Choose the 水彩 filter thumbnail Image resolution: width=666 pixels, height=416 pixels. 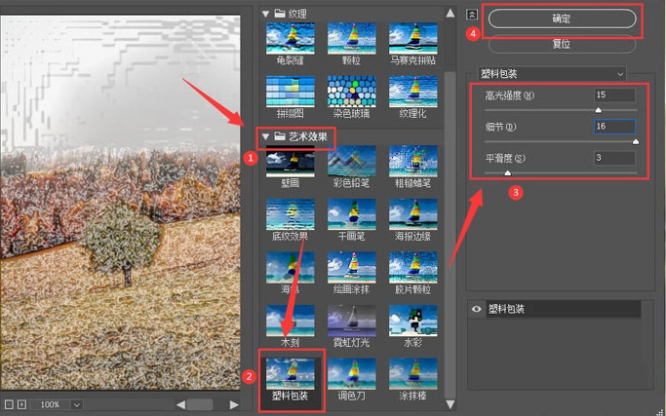point(412,321)
